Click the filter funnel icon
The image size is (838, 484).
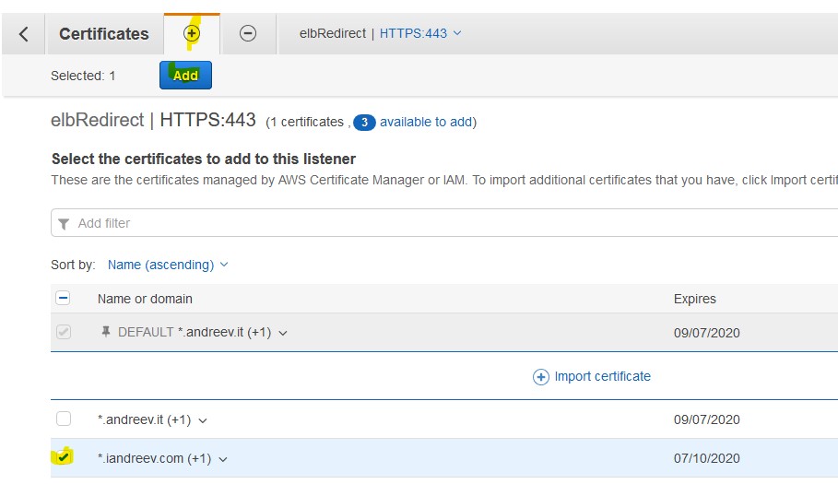click(x=64, y=224)
